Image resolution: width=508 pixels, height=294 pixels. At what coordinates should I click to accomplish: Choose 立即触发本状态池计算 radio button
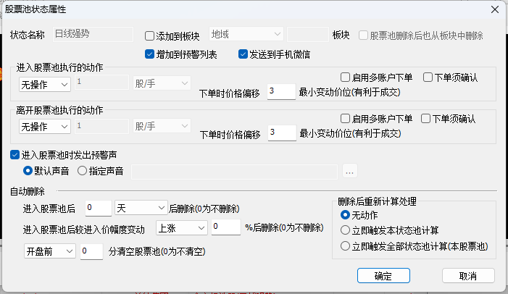[x=345, y=230]
